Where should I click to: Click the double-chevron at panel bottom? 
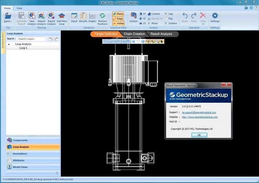57,172
